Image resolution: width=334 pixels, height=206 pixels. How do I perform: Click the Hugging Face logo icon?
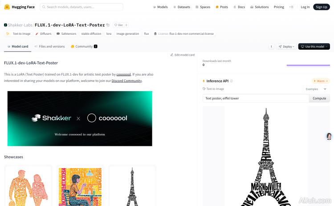(x=7, y=7)
